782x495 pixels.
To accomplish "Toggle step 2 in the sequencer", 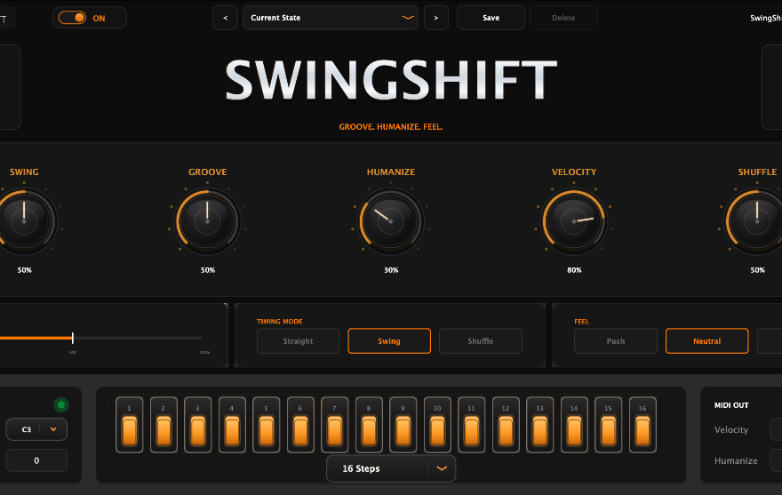I will (x=164, y=425).
